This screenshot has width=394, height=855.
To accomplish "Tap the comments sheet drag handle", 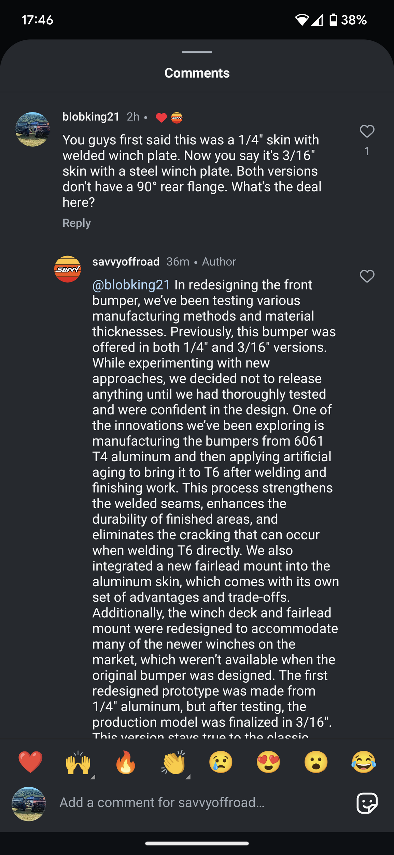I will [x=197, y=52].
